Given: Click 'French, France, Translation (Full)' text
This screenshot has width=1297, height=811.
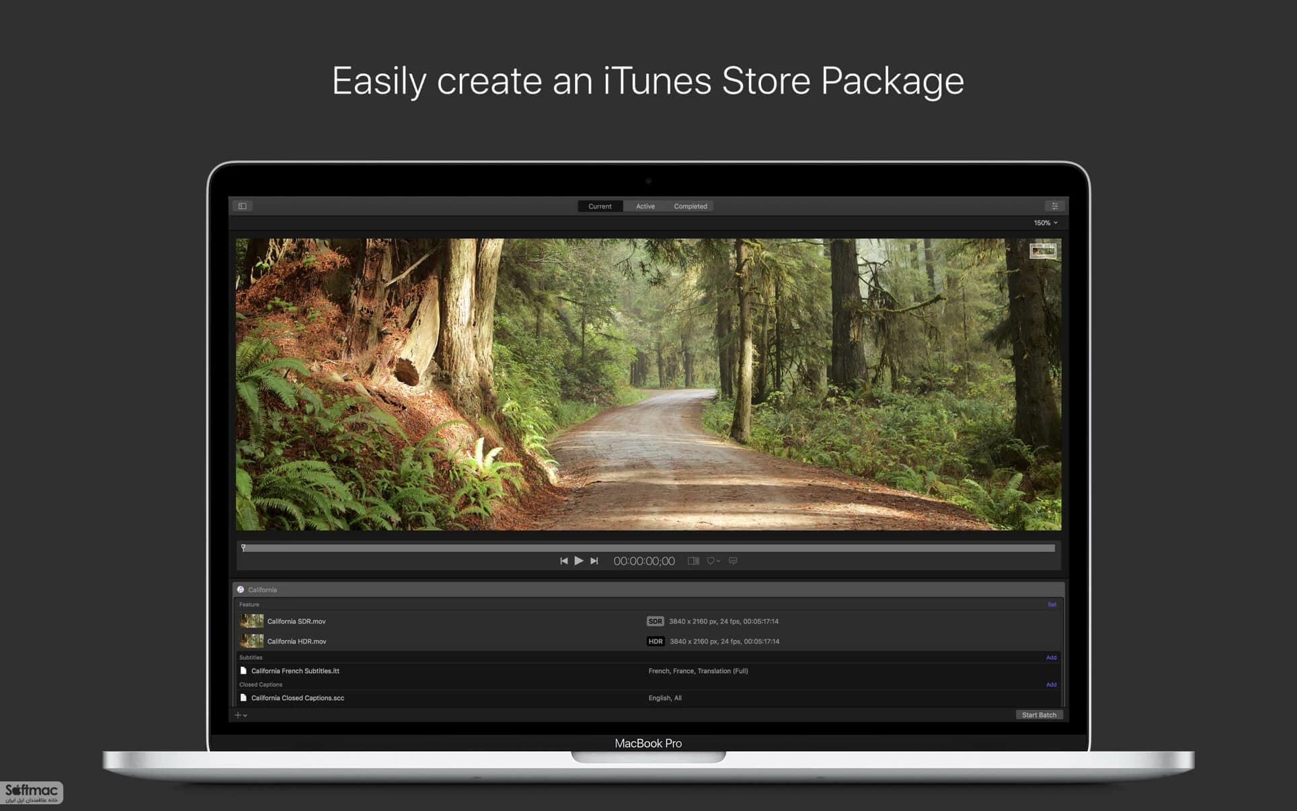Looking at the screenshot, I should tap(698, 671).
